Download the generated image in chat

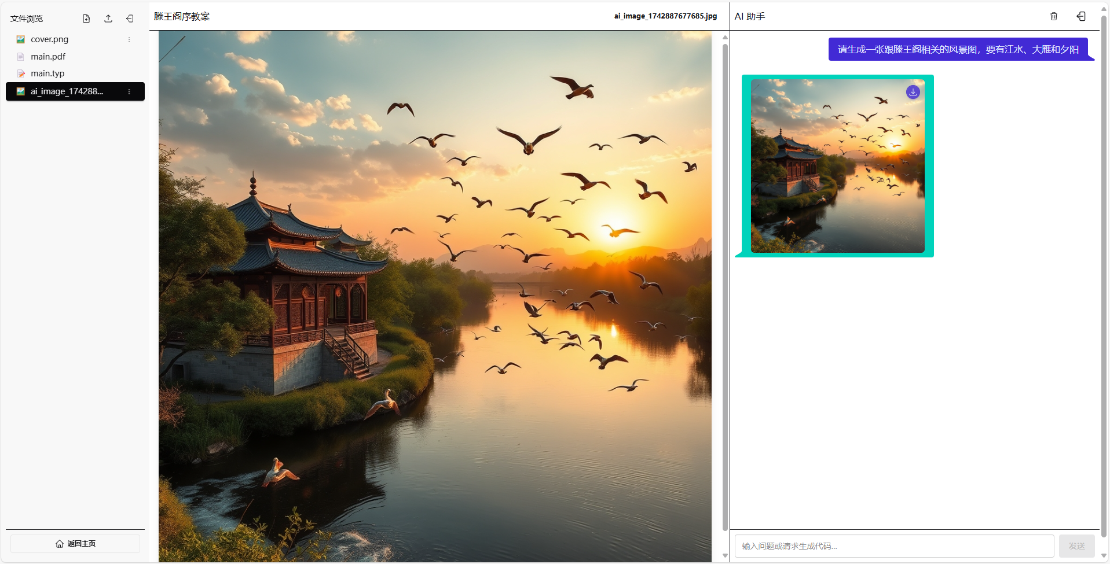click(913, 92)
